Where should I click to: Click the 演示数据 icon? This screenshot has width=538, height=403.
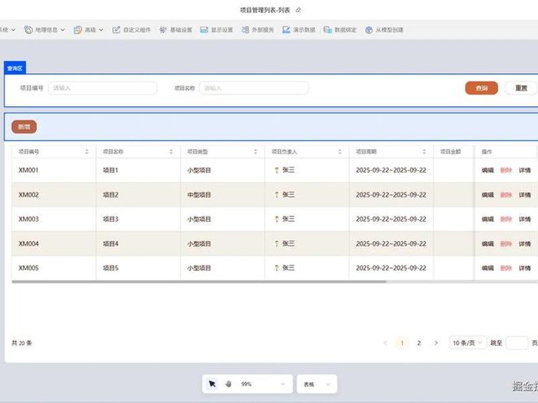pos(286,30)
